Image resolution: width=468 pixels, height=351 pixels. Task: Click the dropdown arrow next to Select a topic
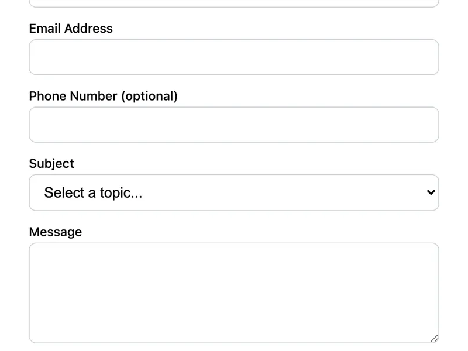click(429, 192)
